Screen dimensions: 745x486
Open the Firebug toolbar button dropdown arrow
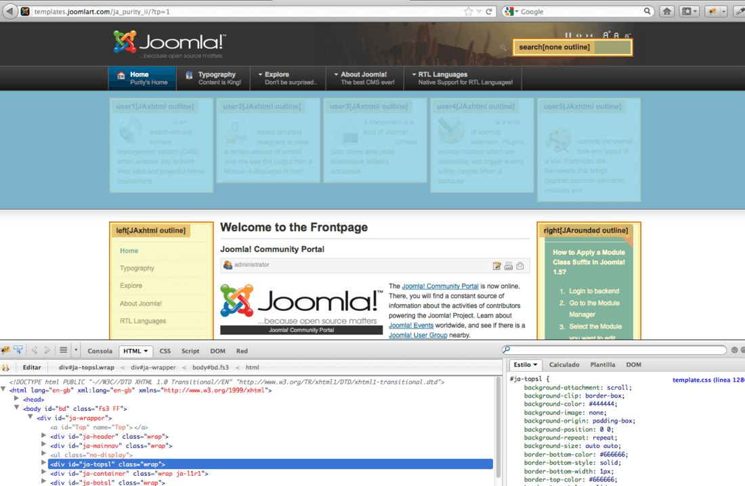[723, 11]
